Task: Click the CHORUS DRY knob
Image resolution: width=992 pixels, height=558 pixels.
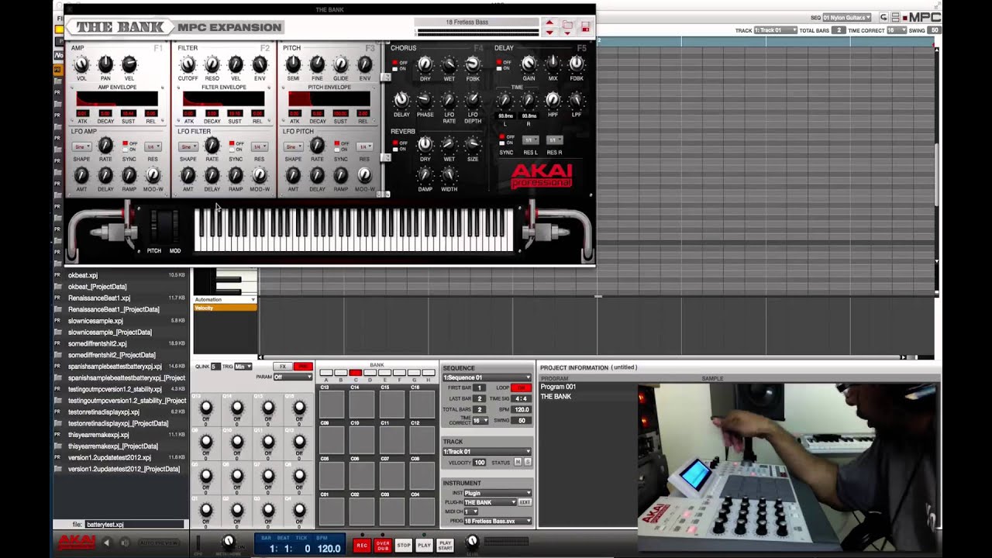Action: point(425,64)
